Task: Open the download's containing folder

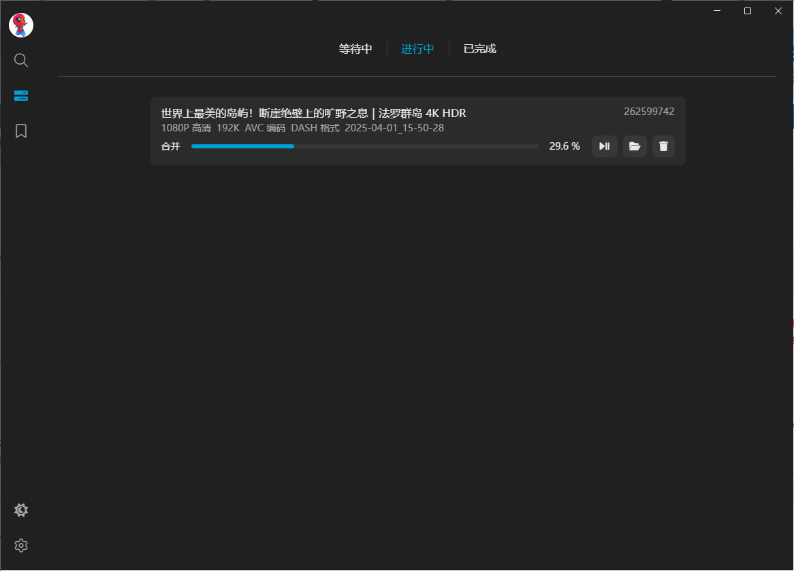Action: tap(635, 146)
